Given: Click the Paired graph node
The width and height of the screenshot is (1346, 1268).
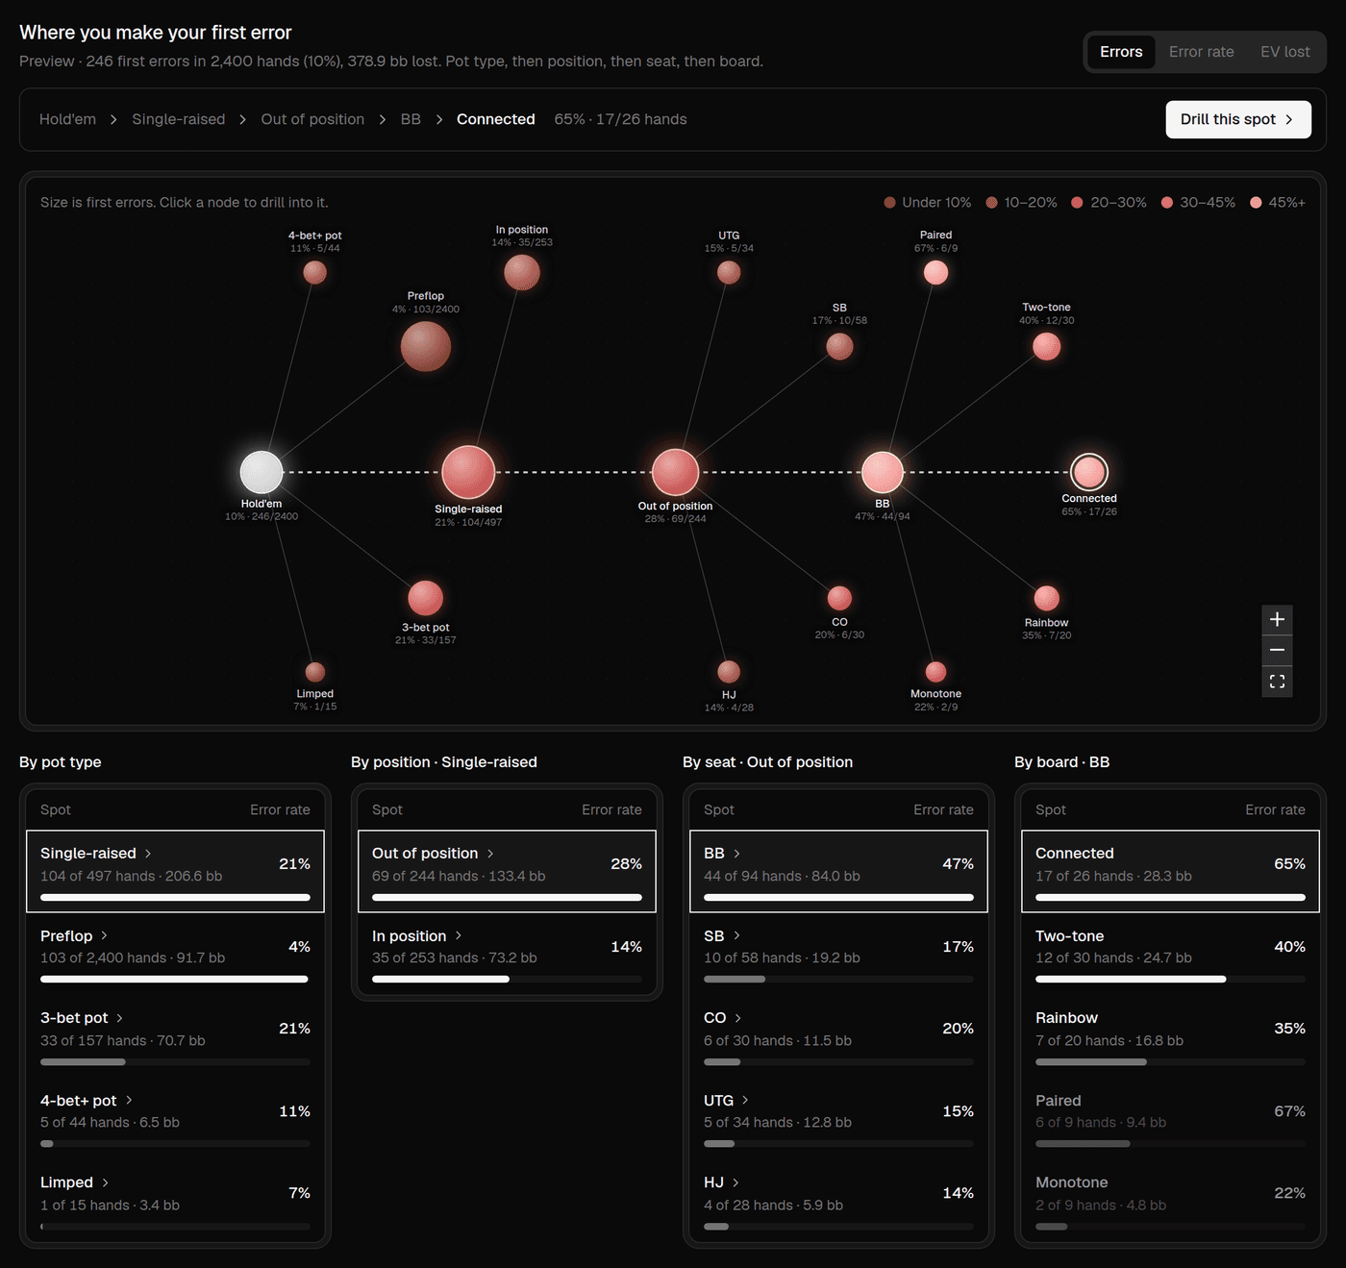Looking at the screenshot, I should (x=936, y=272).
